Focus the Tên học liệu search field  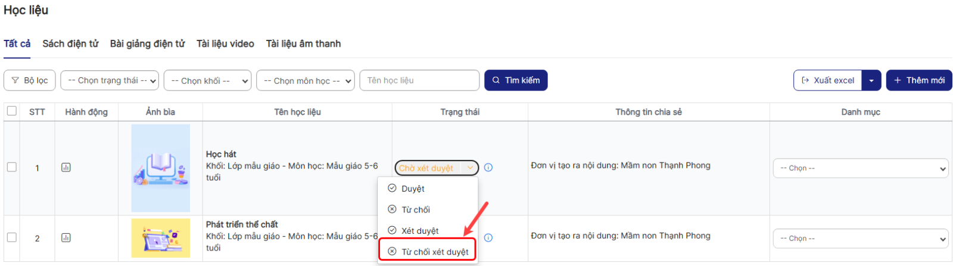pyautogui.click(x=419, y=80)
